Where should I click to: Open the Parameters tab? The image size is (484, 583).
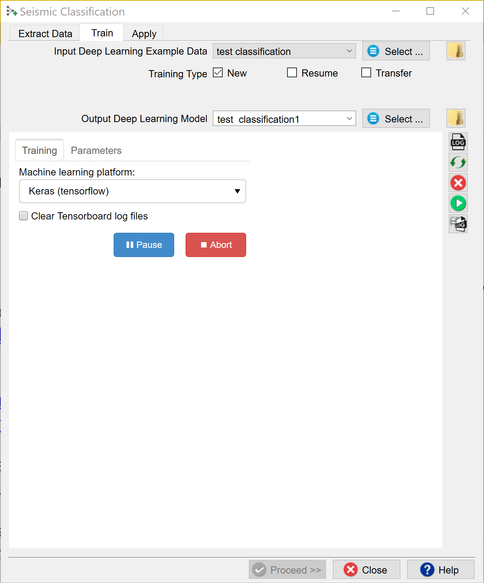point(96,150)
